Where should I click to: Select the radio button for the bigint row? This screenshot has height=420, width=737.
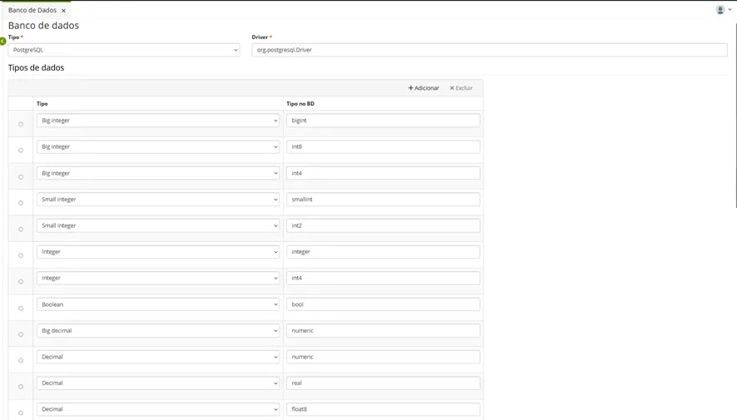click(21, 124)
